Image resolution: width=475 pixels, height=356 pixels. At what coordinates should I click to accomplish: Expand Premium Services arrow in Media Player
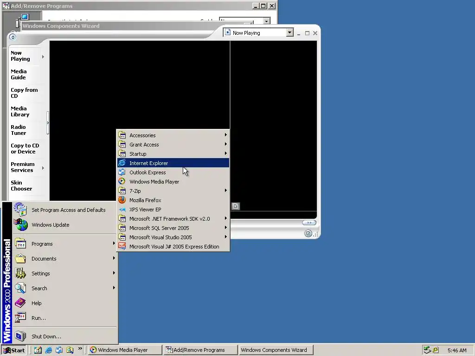[x=43, y=168]
